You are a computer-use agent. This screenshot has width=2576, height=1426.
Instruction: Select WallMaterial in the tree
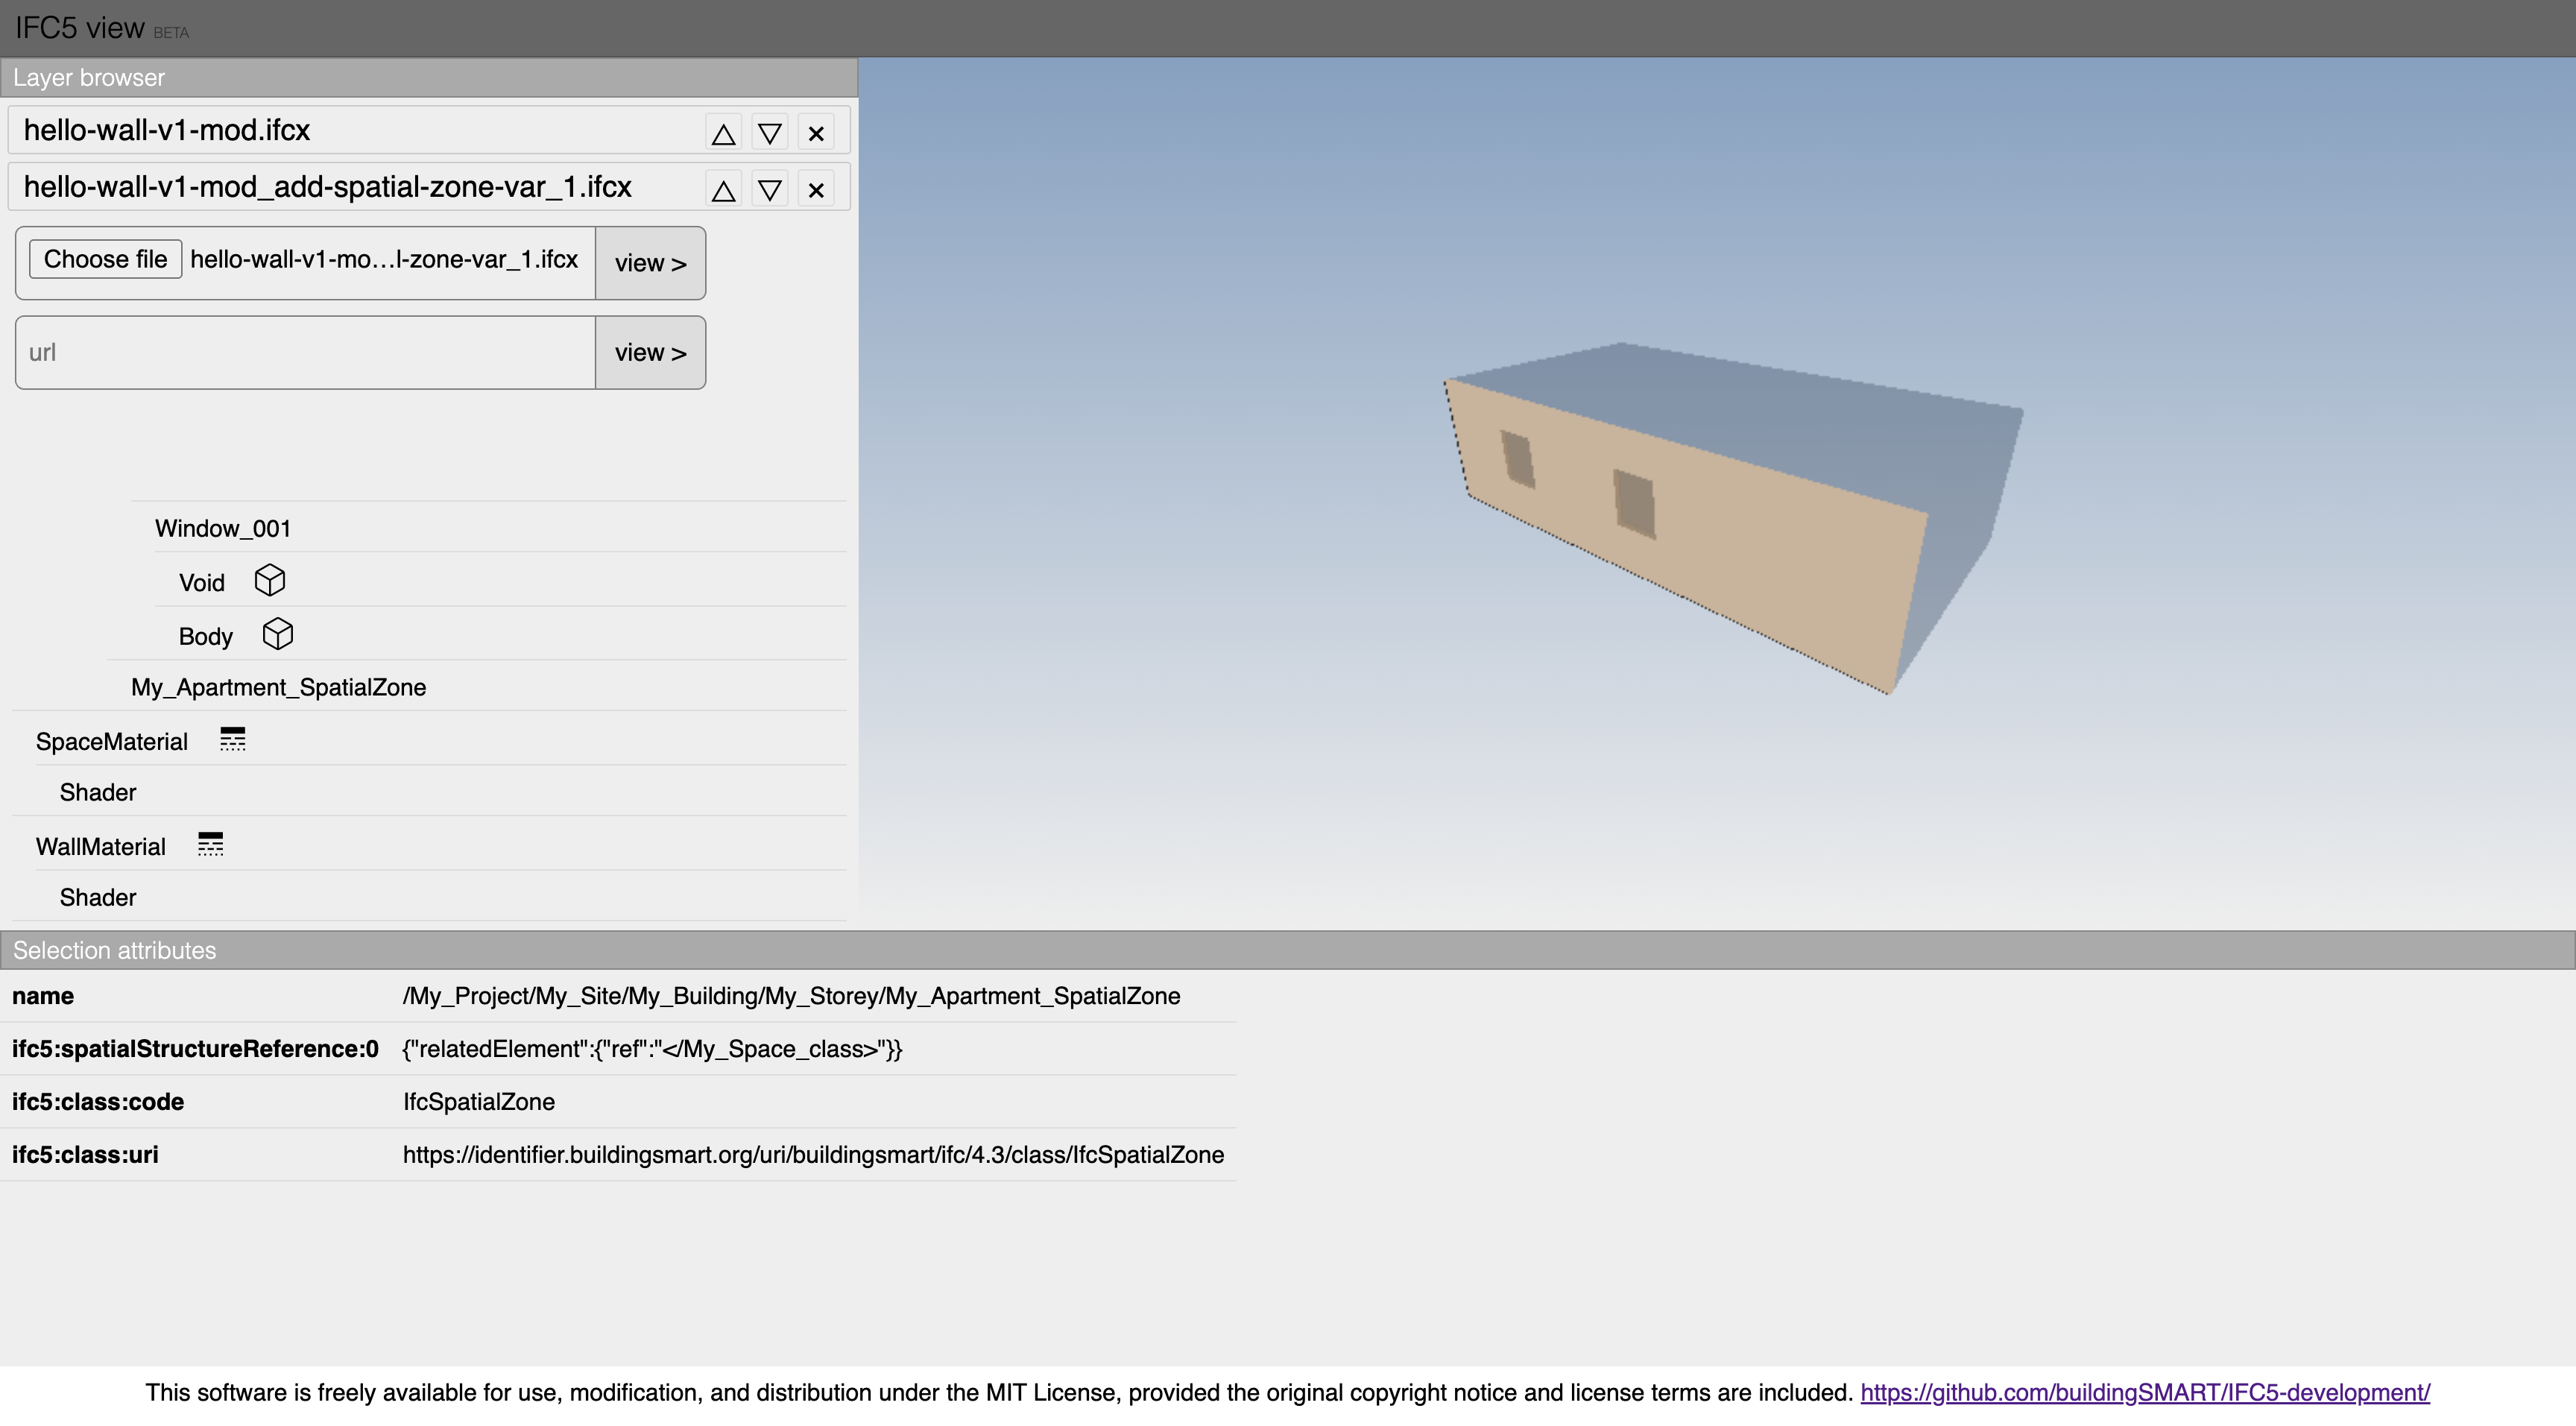pyautogui.click(x=100, y=847)
